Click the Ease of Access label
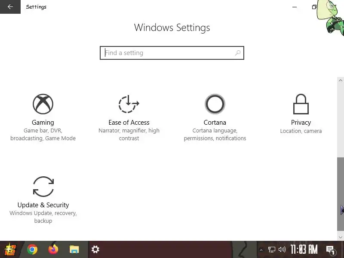This screenshot has width=344, height=258. point(129,123)
